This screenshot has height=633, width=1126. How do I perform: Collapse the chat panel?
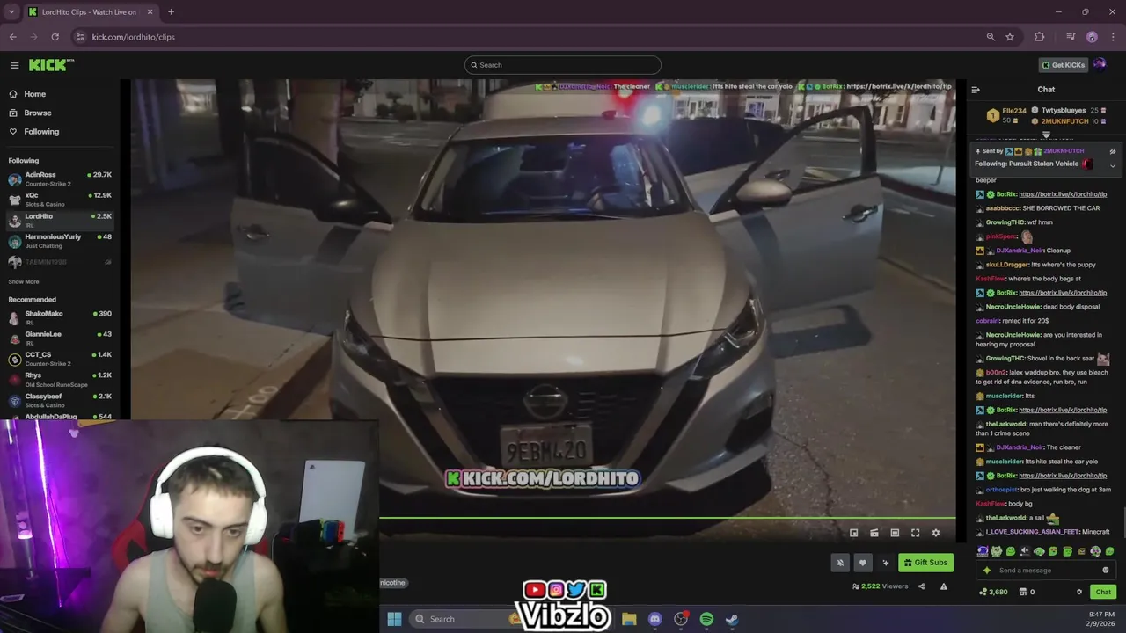975,90
